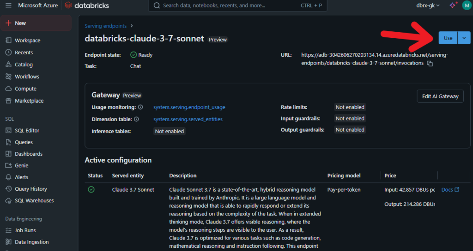Open system.serving.served_entities link

[188, 119]
